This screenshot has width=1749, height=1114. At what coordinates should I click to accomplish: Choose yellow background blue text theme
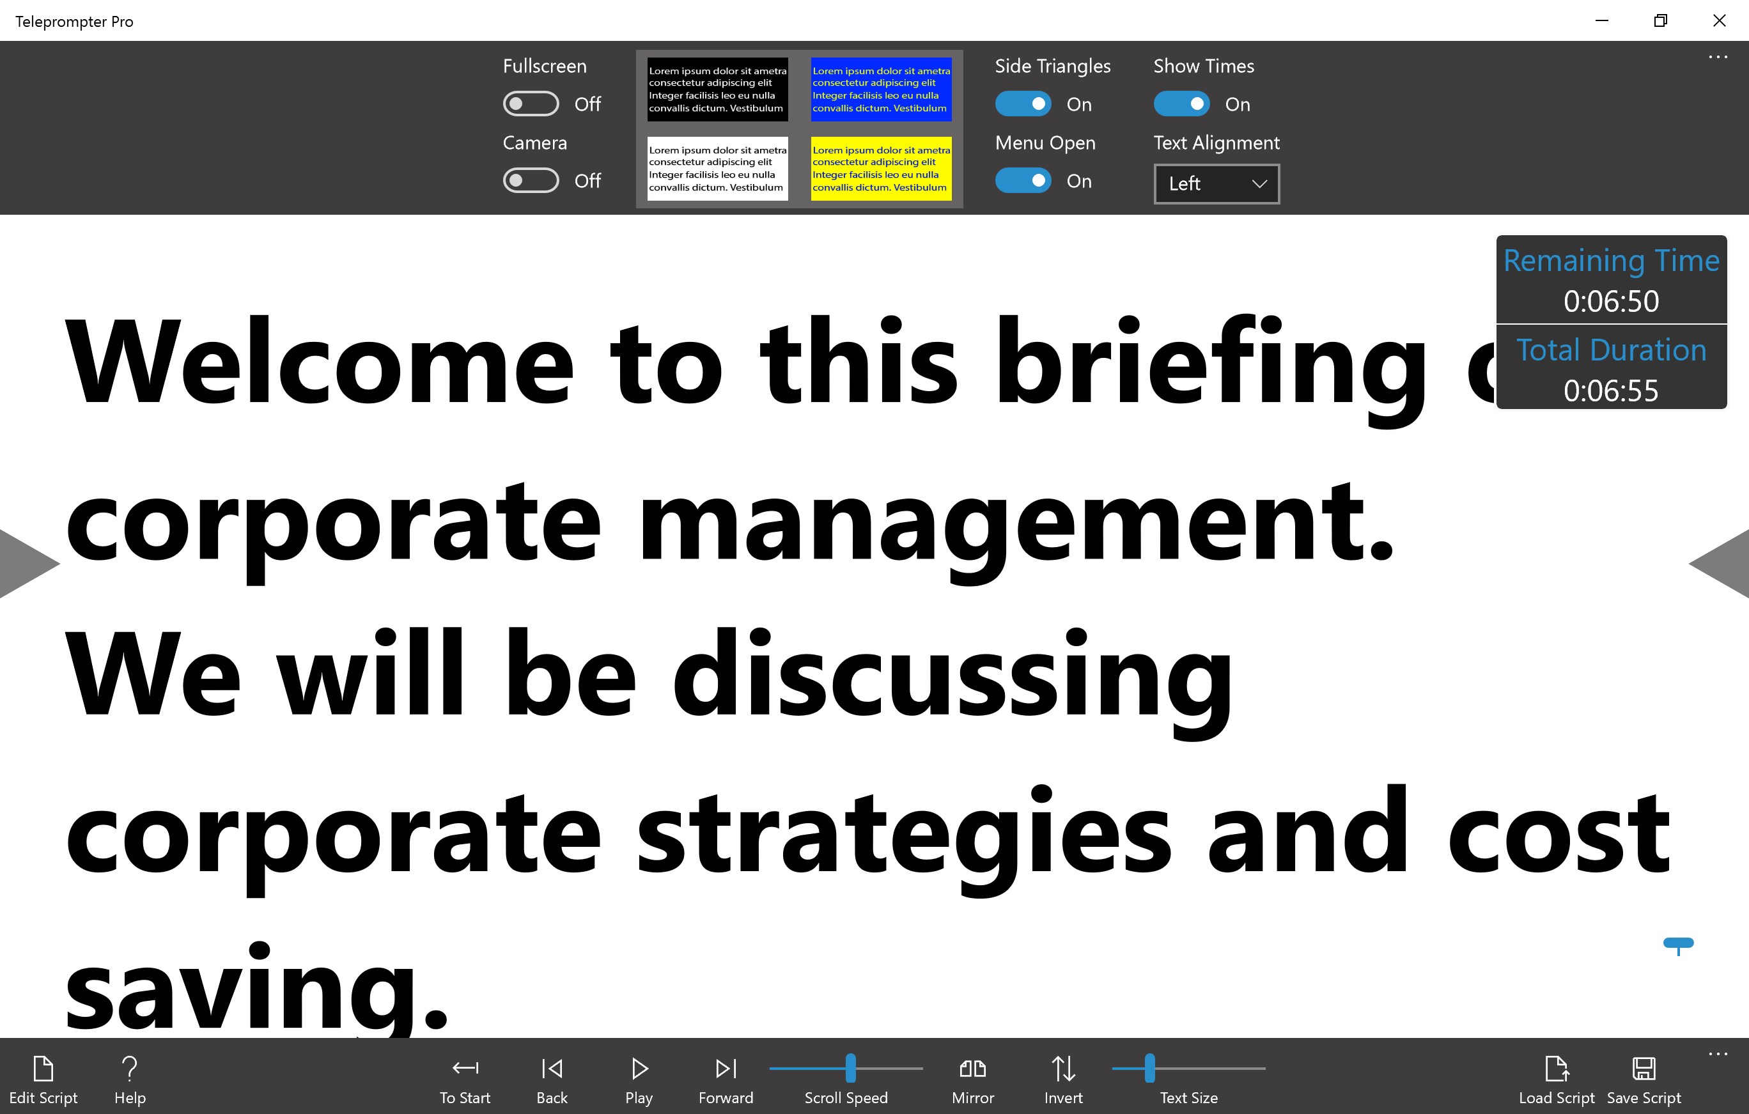[880, 169]
